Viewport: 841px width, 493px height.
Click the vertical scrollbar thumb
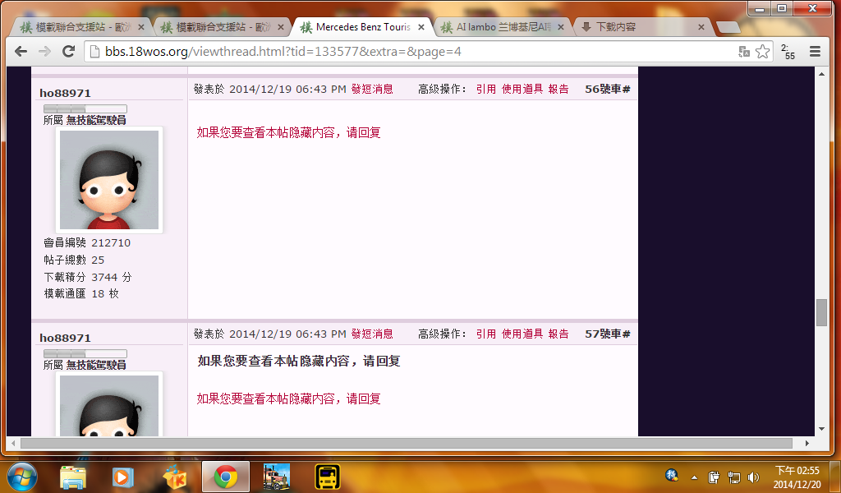point(821,313)
